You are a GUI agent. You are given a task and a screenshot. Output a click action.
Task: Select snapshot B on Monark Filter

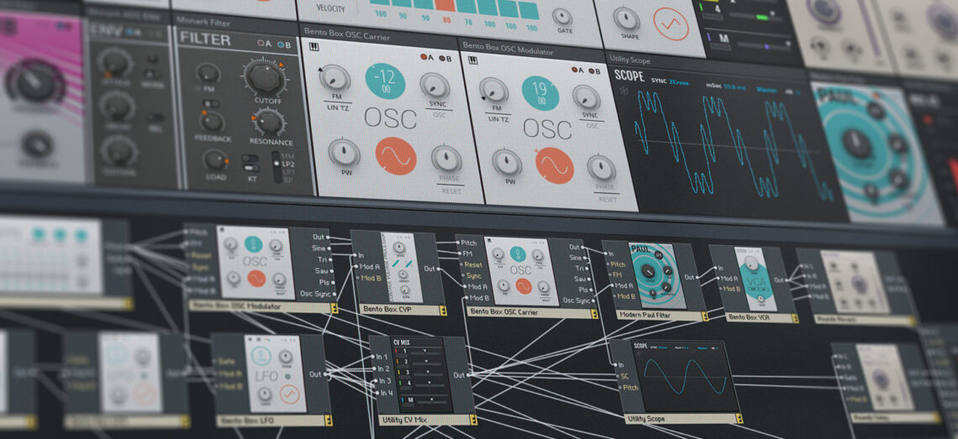283,44
